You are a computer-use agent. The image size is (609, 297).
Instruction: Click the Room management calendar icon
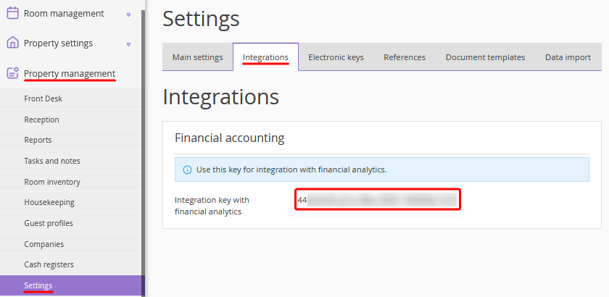[12, 13]
